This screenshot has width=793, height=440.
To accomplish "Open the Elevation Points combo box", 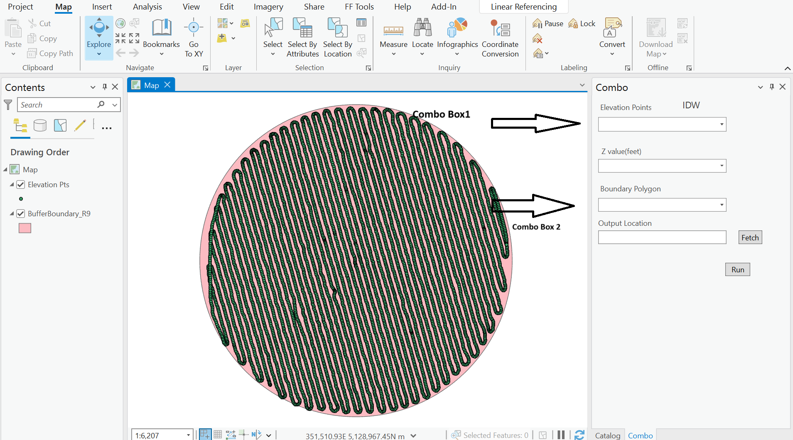I will tap(662, 124).
